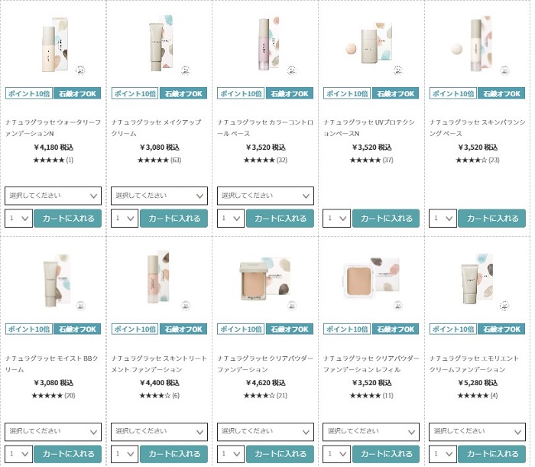The image size is (535, 467).
Task: Open the エモリエントクリームファンデーション tube image
Action: (477, 280)
